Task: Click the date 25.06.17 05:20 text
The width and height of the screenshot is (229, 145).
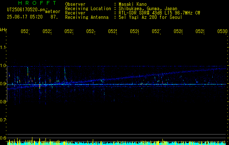Action: click(25, 17)
